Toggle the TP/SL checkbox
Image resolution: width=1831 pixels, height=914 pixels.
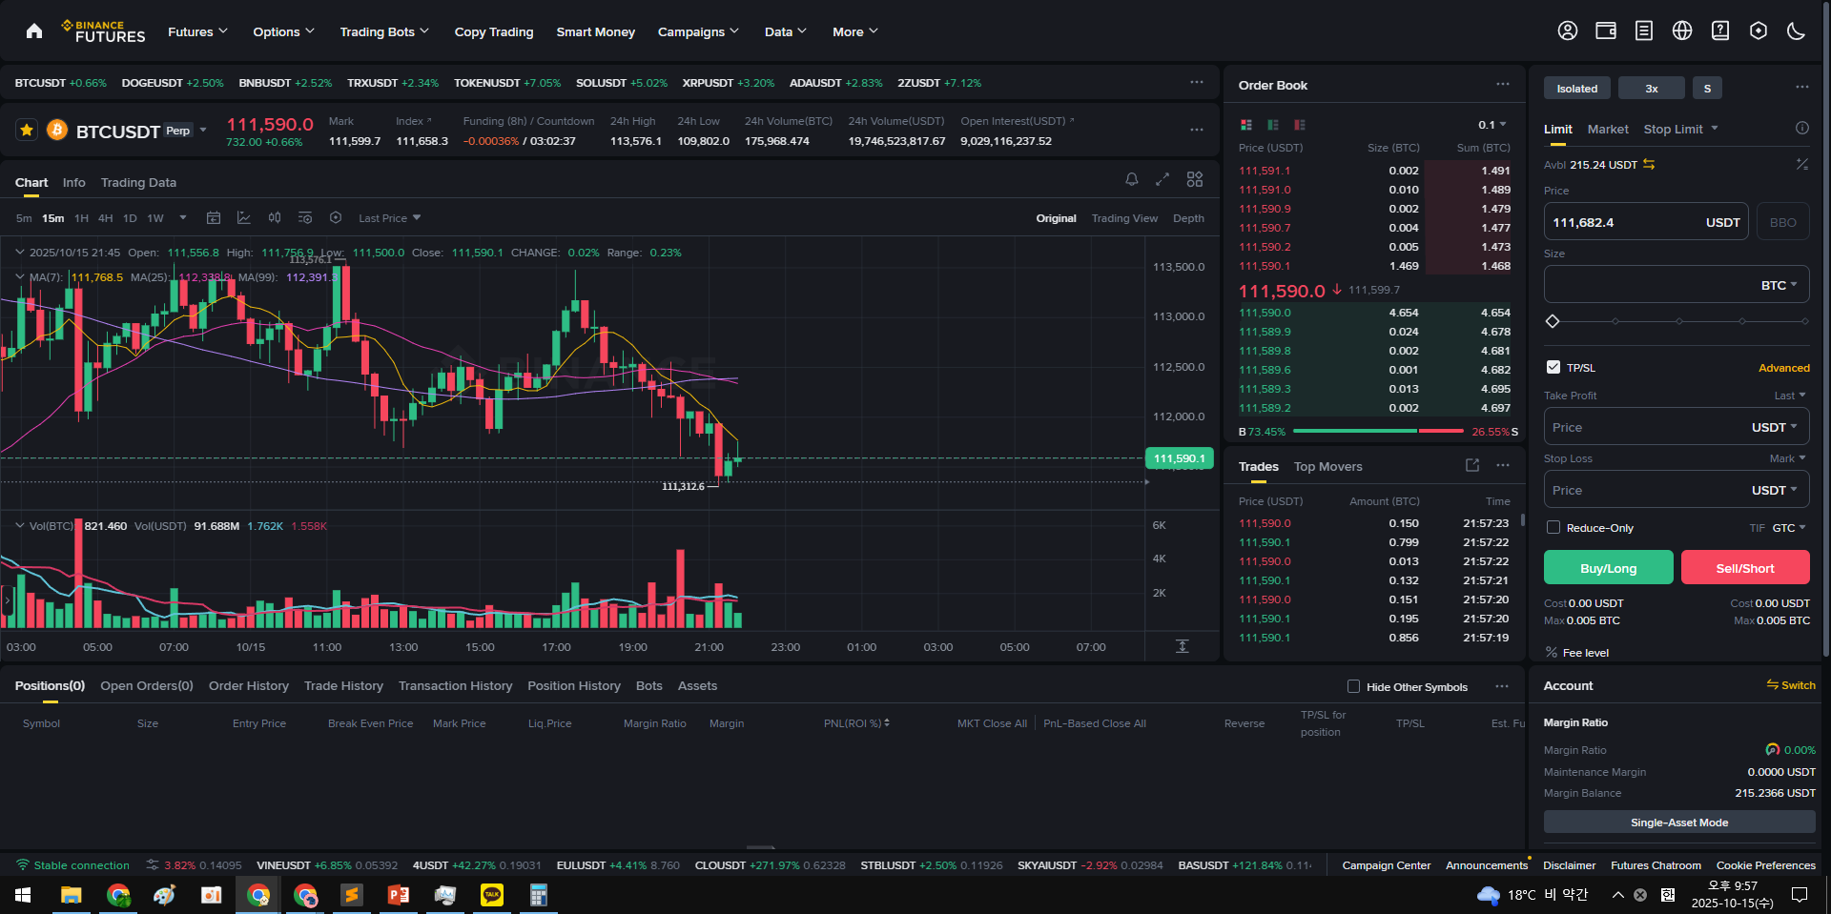[1553, 367]
